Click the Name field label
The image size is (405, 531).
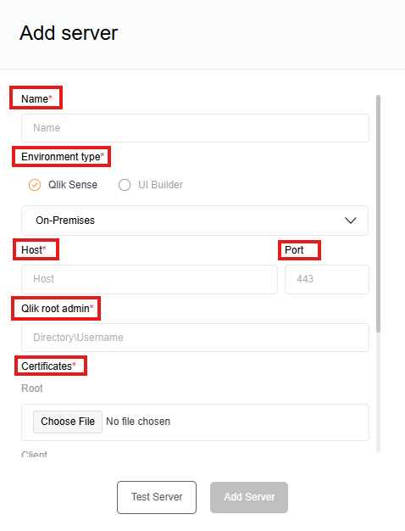click(x=36, y=99)
